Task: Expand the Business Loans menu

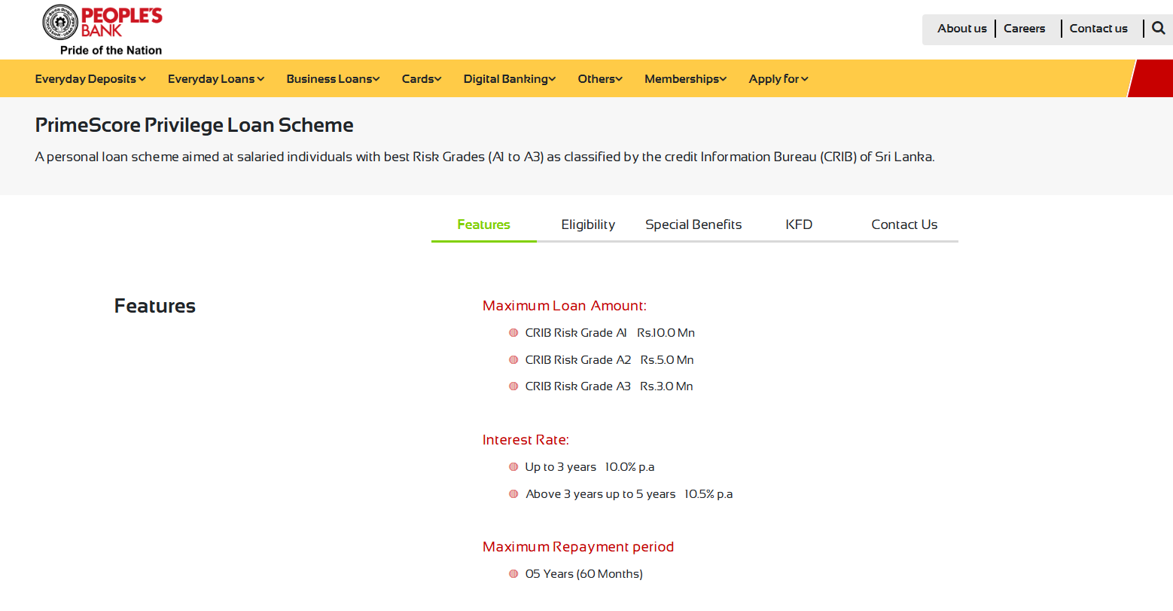Action: coord(333,79)
